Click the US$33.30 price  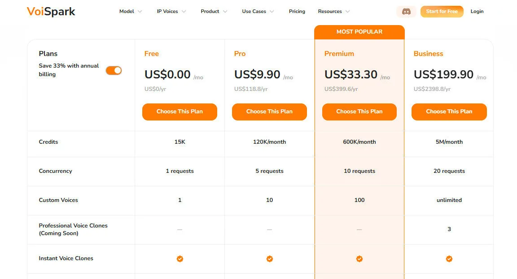[351, 74]
